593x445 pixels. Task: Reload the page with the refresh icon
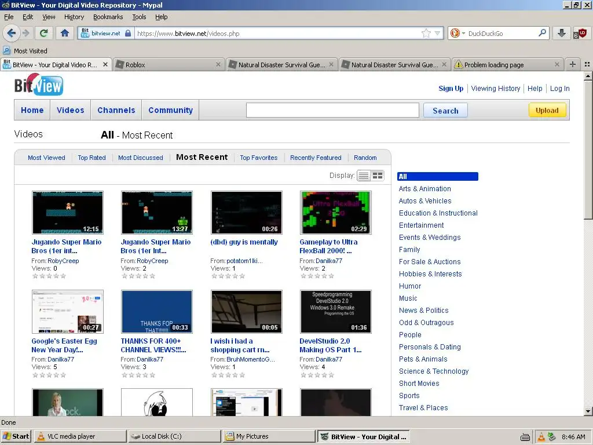43,33
